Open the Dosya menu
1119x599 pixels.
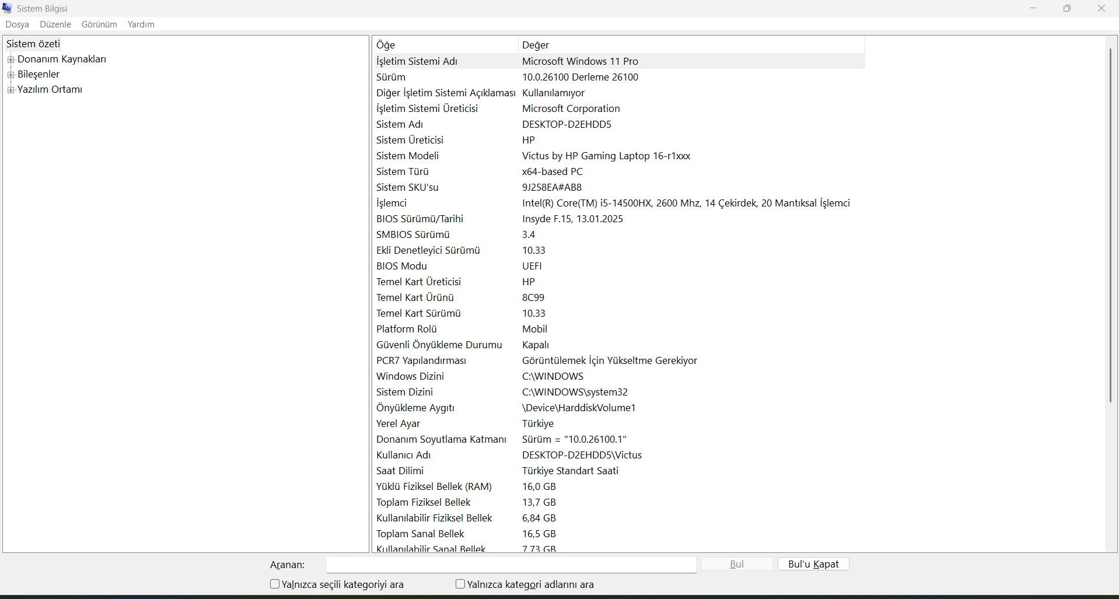[18, 24]
